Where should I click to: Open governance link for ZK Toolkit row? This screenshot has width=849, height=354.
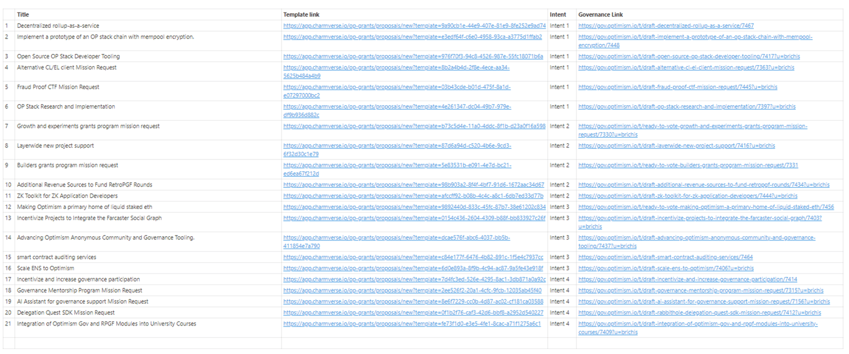coord(688,196)
